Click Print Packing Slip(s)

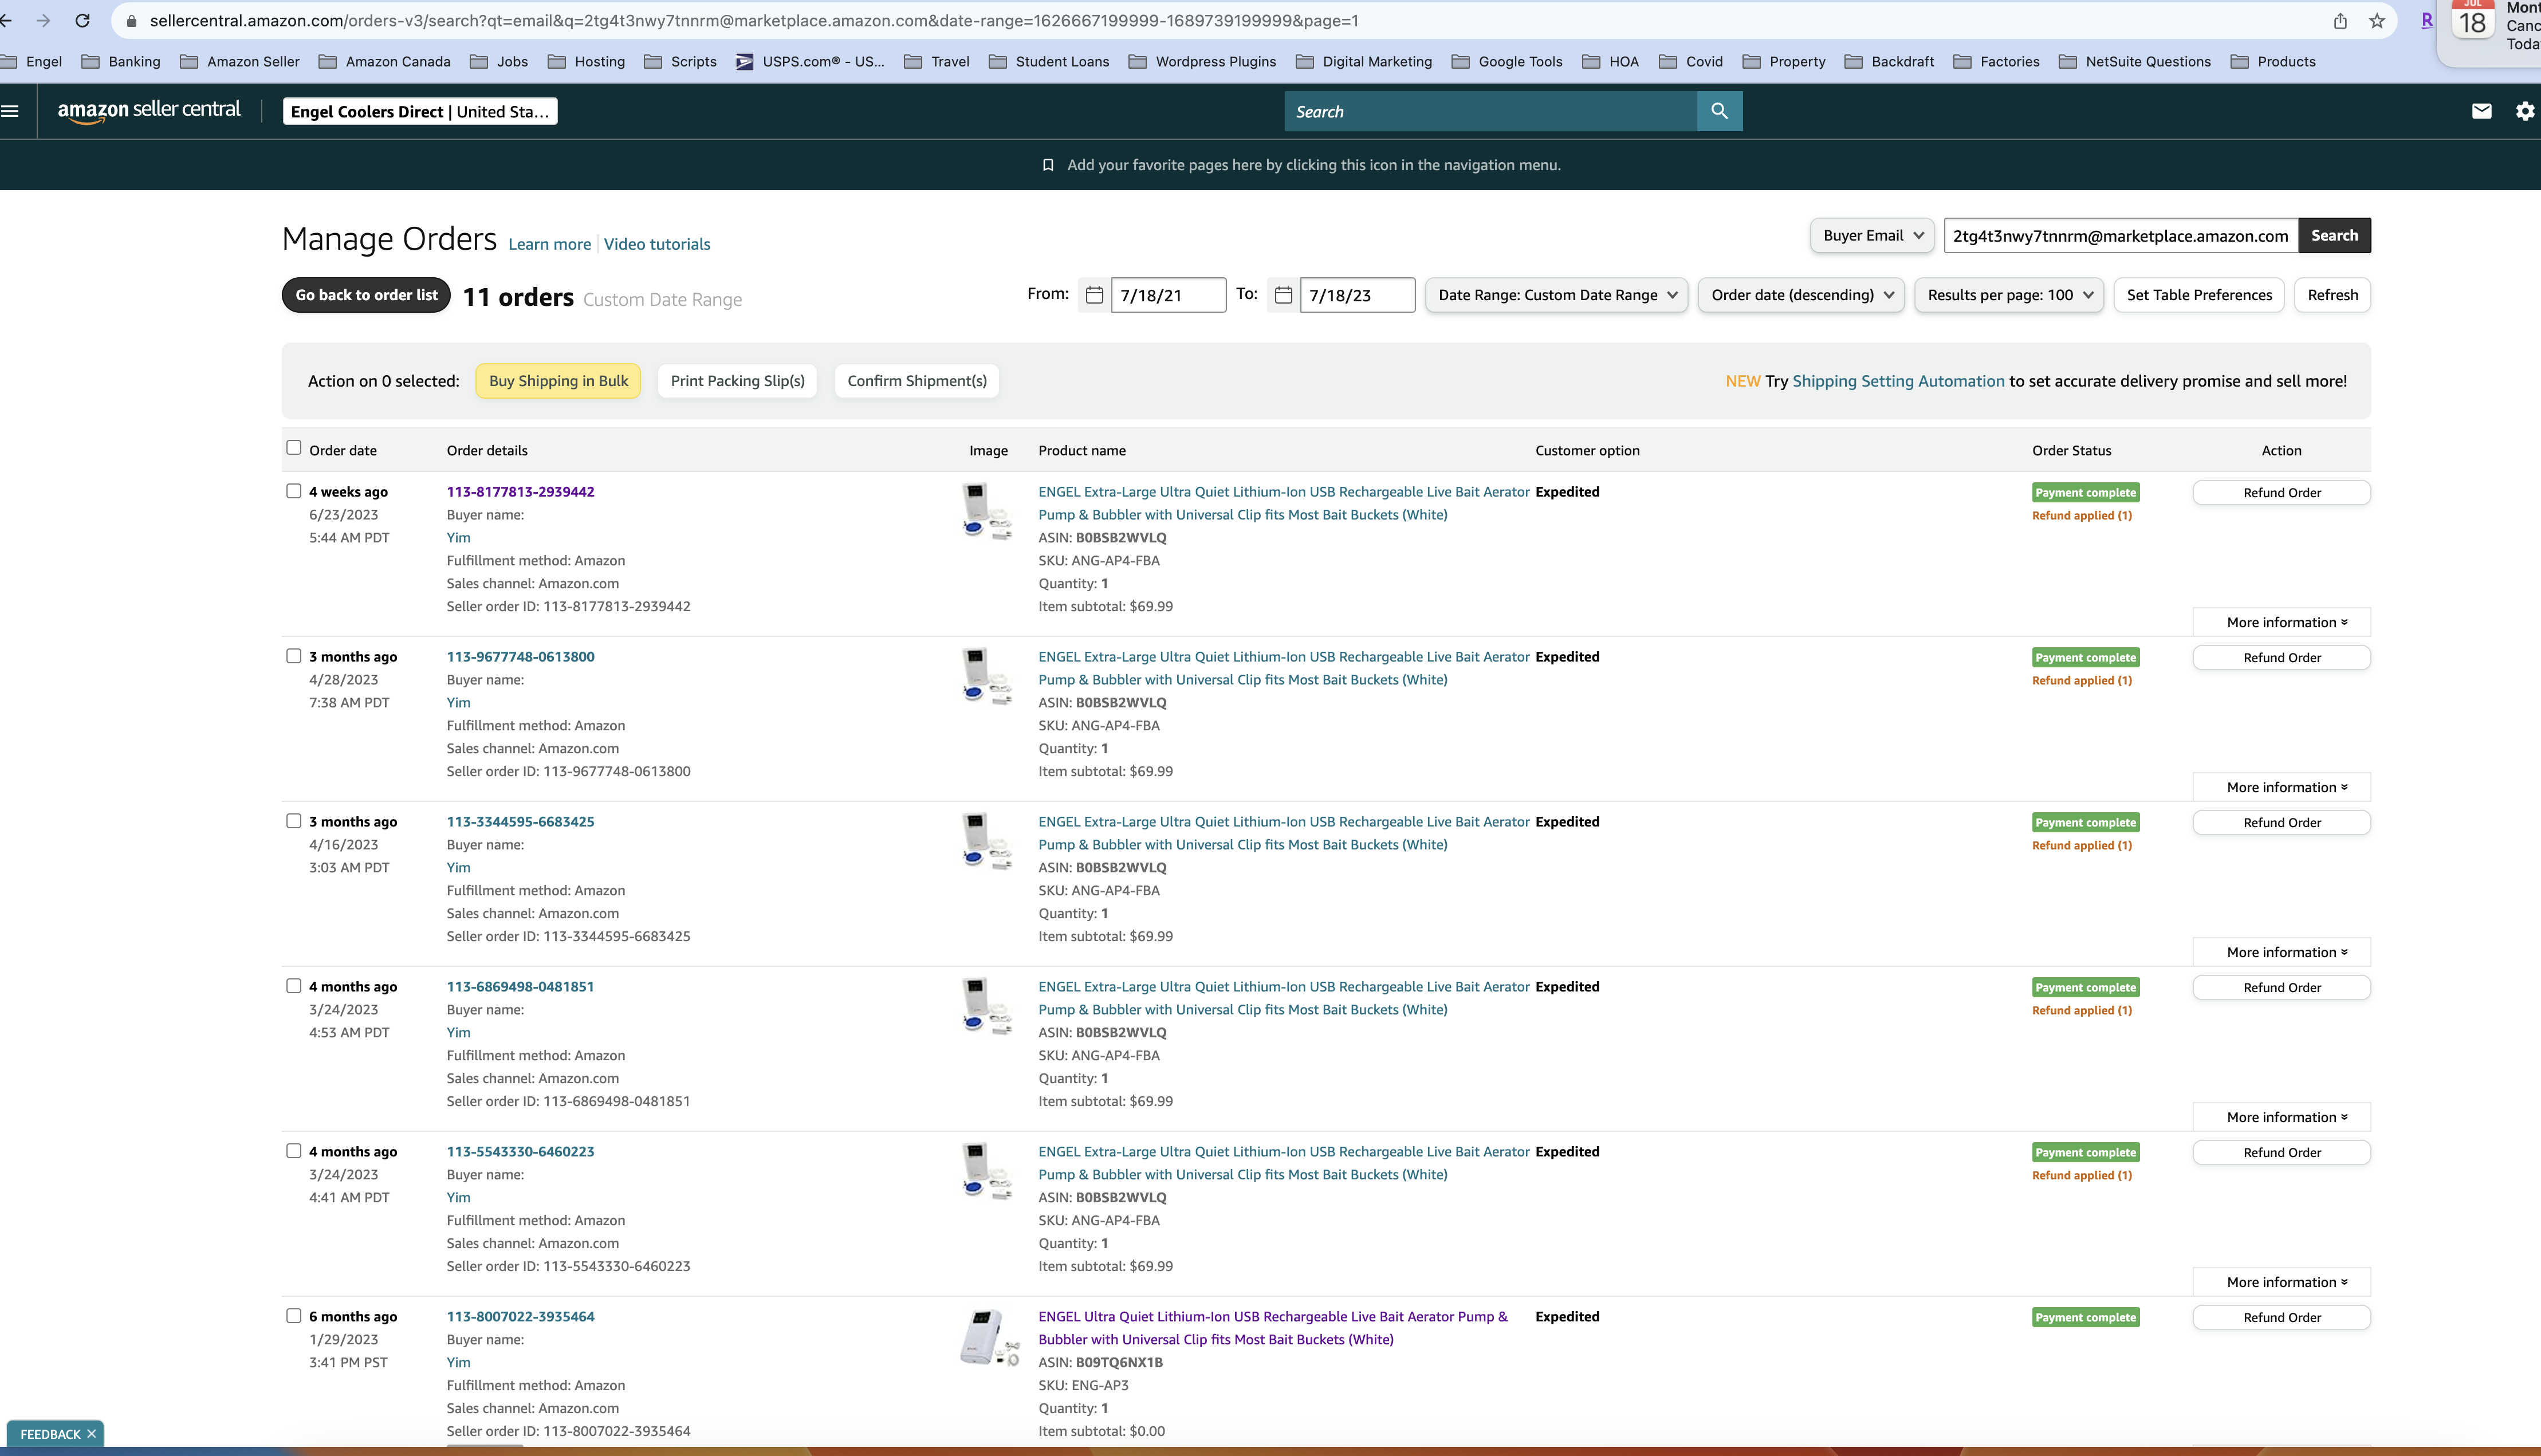[x=737, y=381]
